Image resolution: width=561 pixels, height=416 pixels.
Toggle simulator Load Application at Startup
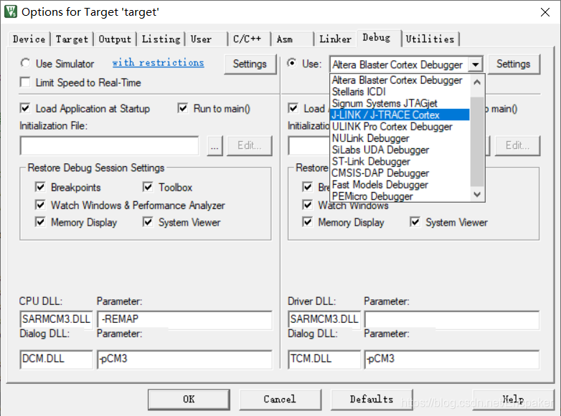[x=25, y=108]
